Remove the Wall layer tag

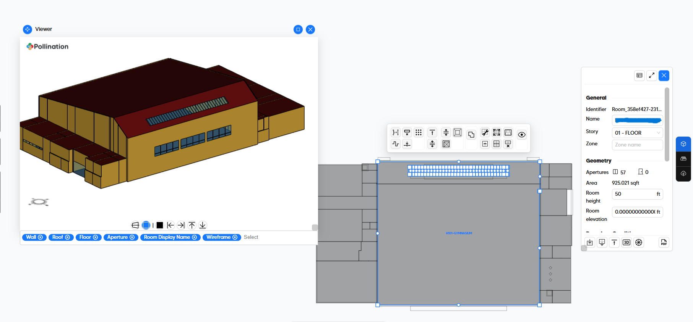coord(41,237)
